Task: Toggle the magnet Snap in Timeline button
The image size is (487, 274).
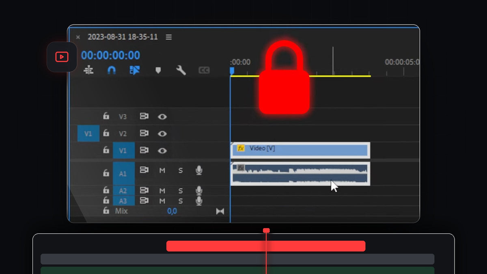Action: pos(111,70)
